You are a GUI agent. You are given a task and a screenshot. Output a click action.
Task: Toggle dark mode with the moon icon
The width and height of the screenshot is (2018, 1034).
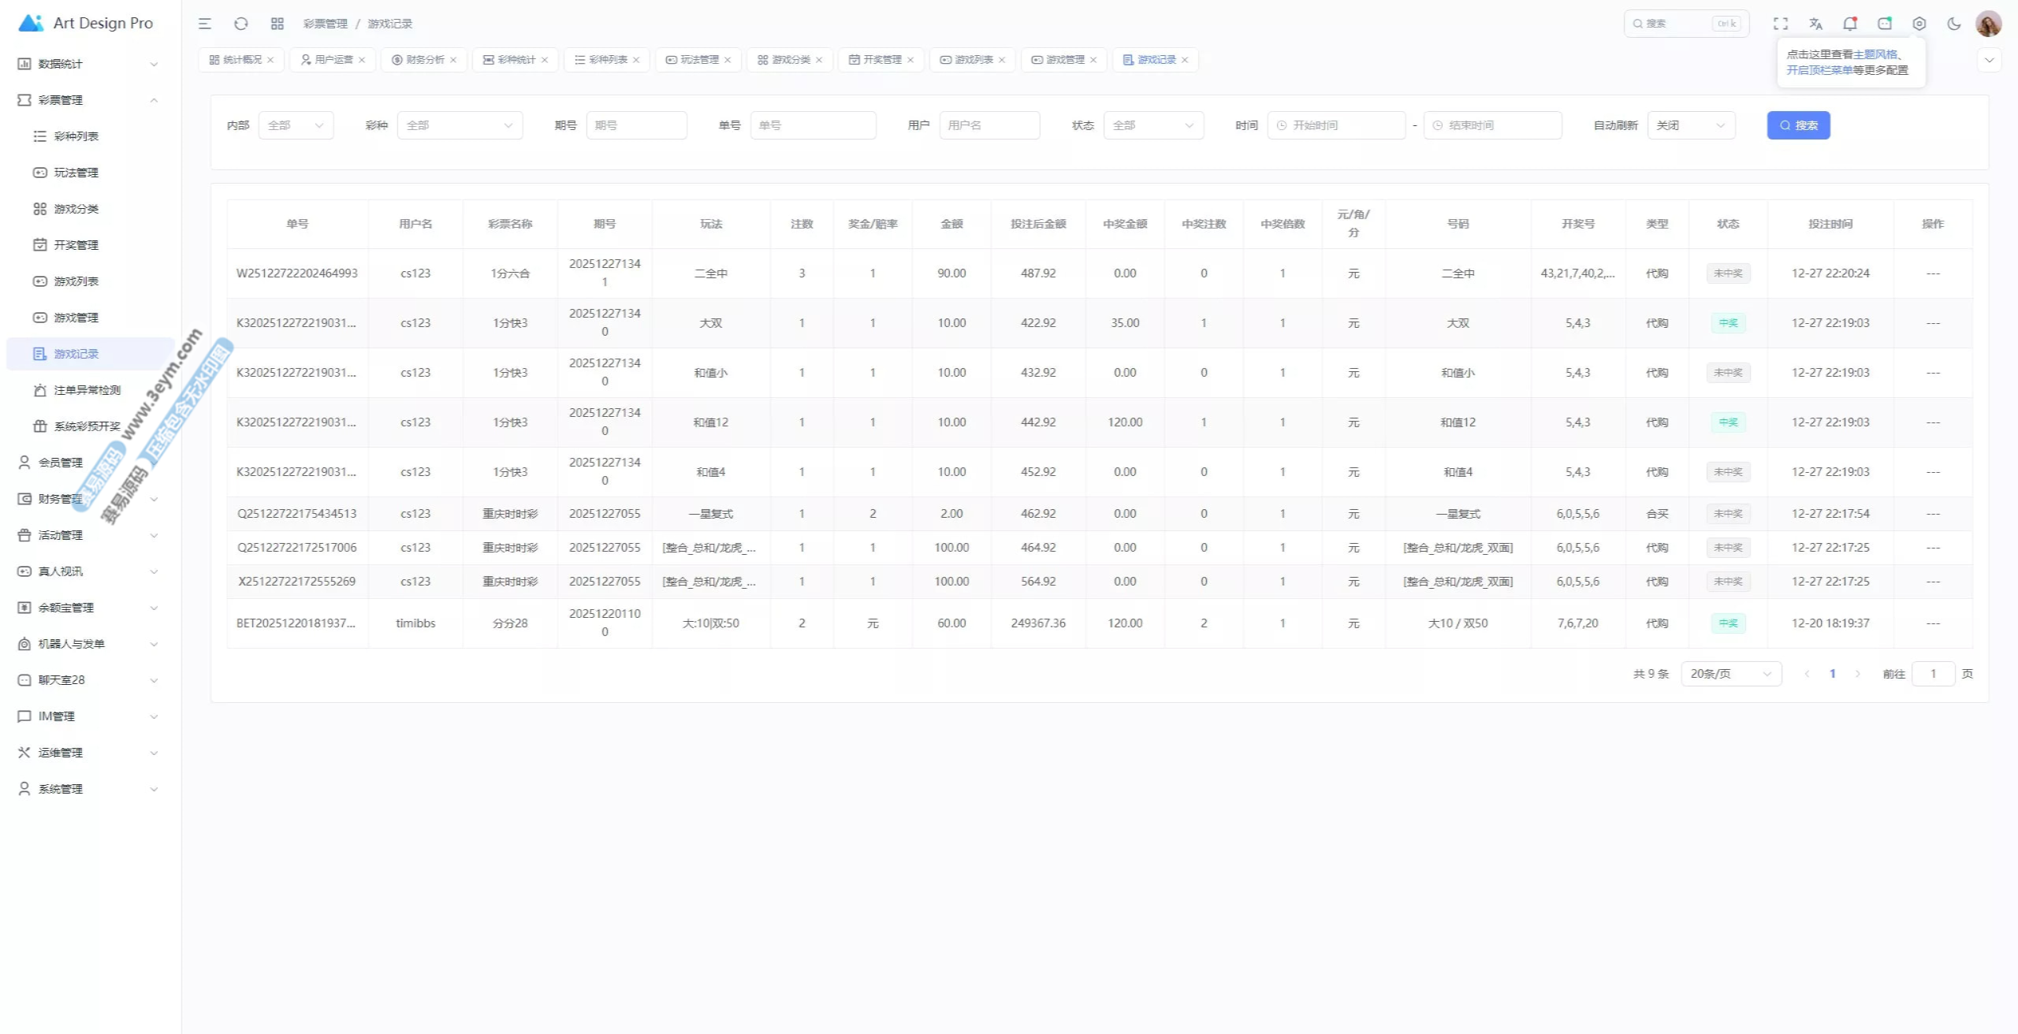(1954, 24)
